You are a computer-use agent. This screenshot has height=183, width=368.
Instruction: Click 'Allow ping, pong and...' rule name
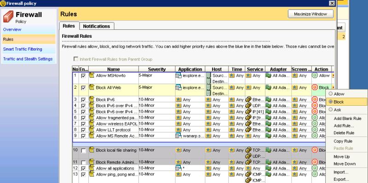click(117, 174)
